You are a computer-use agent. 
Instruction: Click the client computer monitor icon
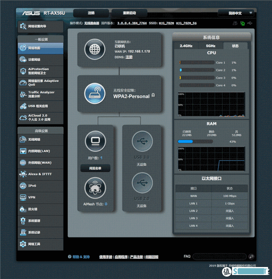tap(96, 141)
